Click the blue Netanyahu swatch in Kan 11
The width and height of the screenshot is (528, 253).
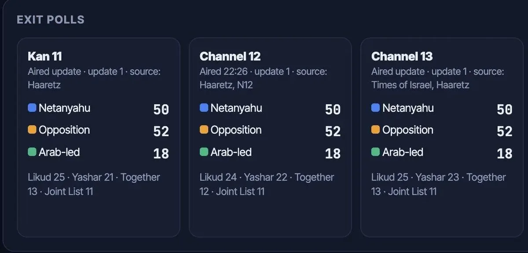pos(32,108)
